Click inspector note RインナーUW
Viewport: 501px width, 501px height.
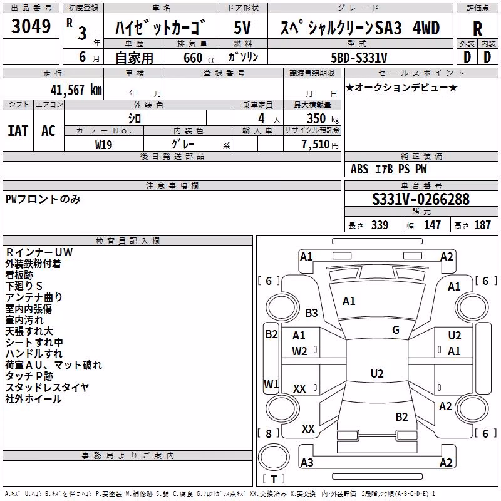(39, 252)
